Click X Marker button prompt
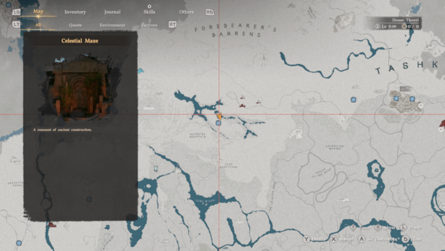The width and height of the screenshot is (445, 251). click(342, 239)
